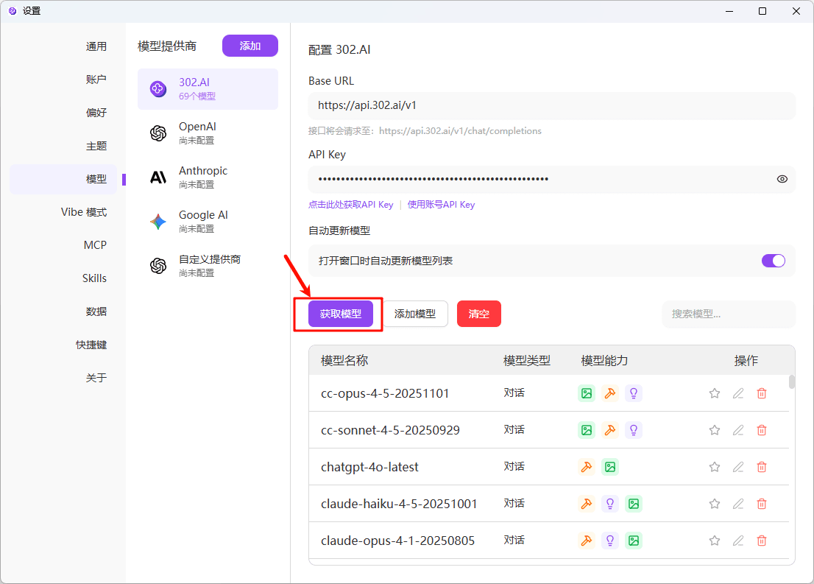
Task: Click the 302.AI provider logo icon
Action: 158,89
